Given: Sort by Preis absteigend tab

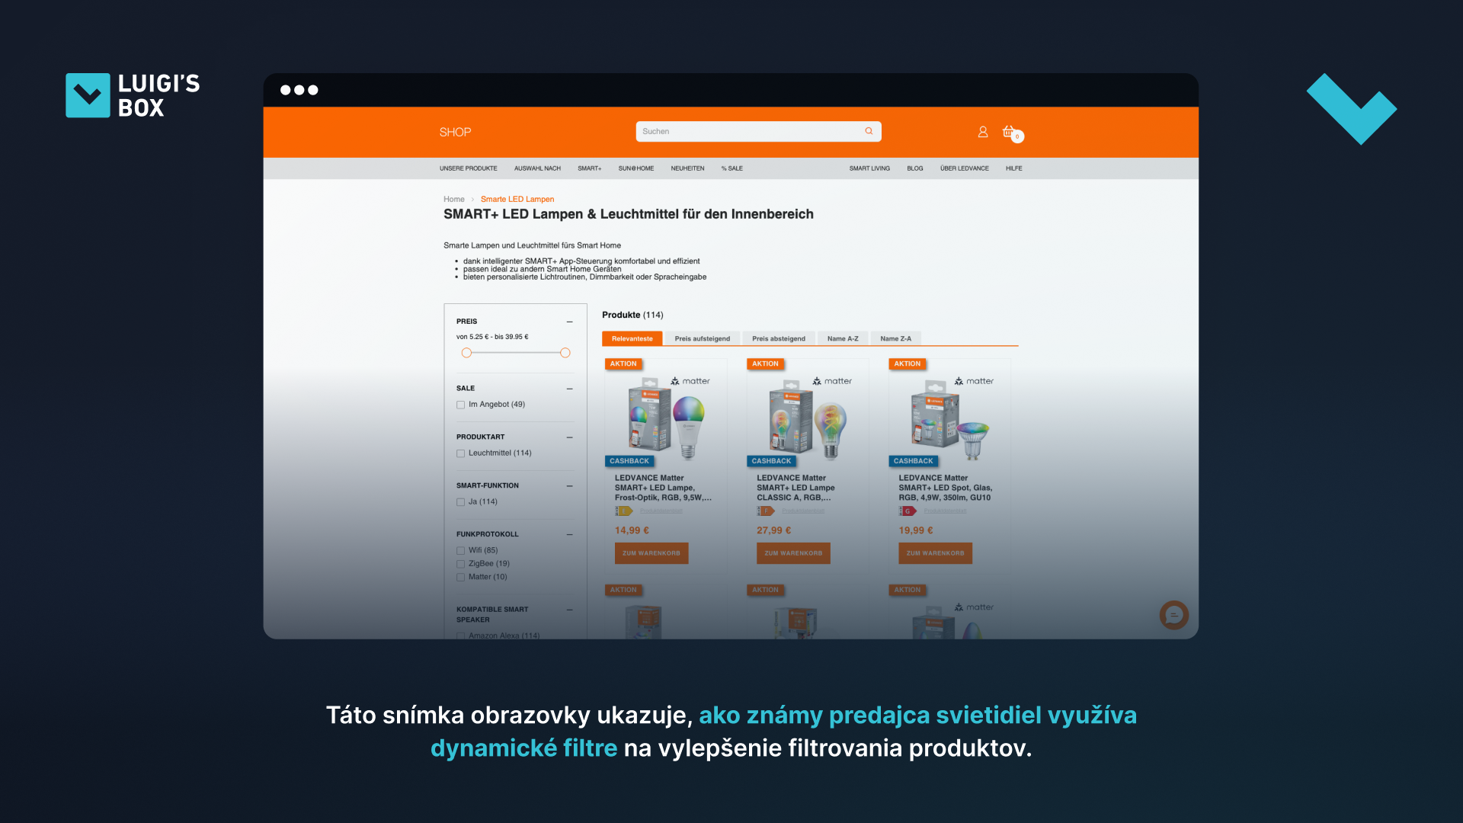Looking at the screenshot, I should [778, 338].
